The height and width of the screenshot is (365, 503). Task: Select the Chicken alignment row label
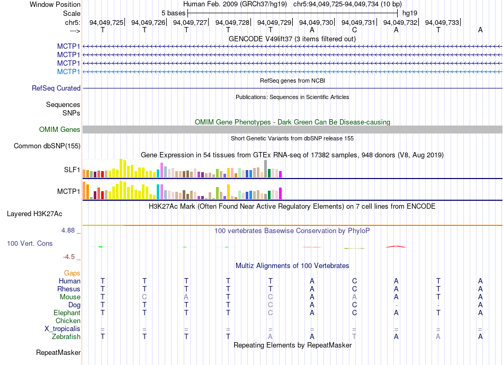point(68,321)
